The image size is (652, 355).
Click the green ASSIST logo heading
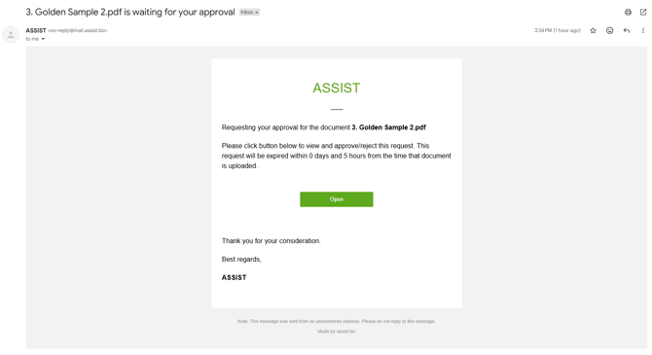point(337,88)
